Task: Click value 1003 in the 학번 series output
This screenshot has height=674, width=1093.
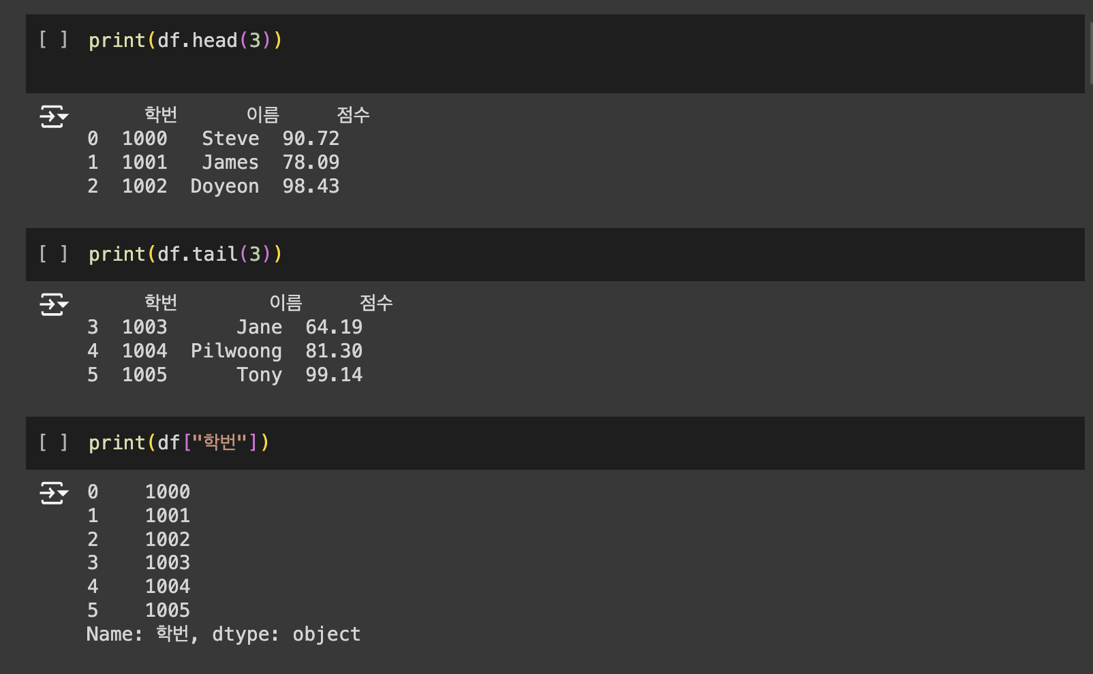Action: pyautogui.click(x=167, y=562)
